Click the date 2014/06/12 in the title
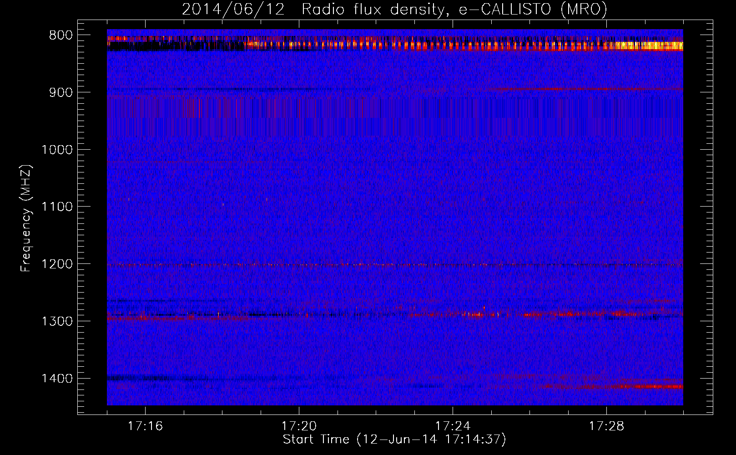 (x=233, y=9)
